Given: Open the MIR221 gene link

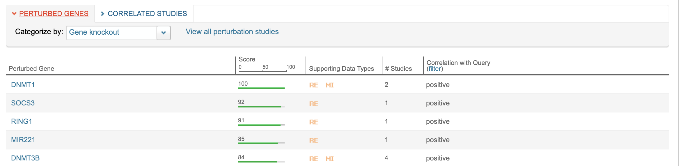Looking at the screenshot, I should click(x=23, y=140).
